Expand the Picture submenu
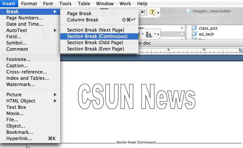 tap(30, 95)
